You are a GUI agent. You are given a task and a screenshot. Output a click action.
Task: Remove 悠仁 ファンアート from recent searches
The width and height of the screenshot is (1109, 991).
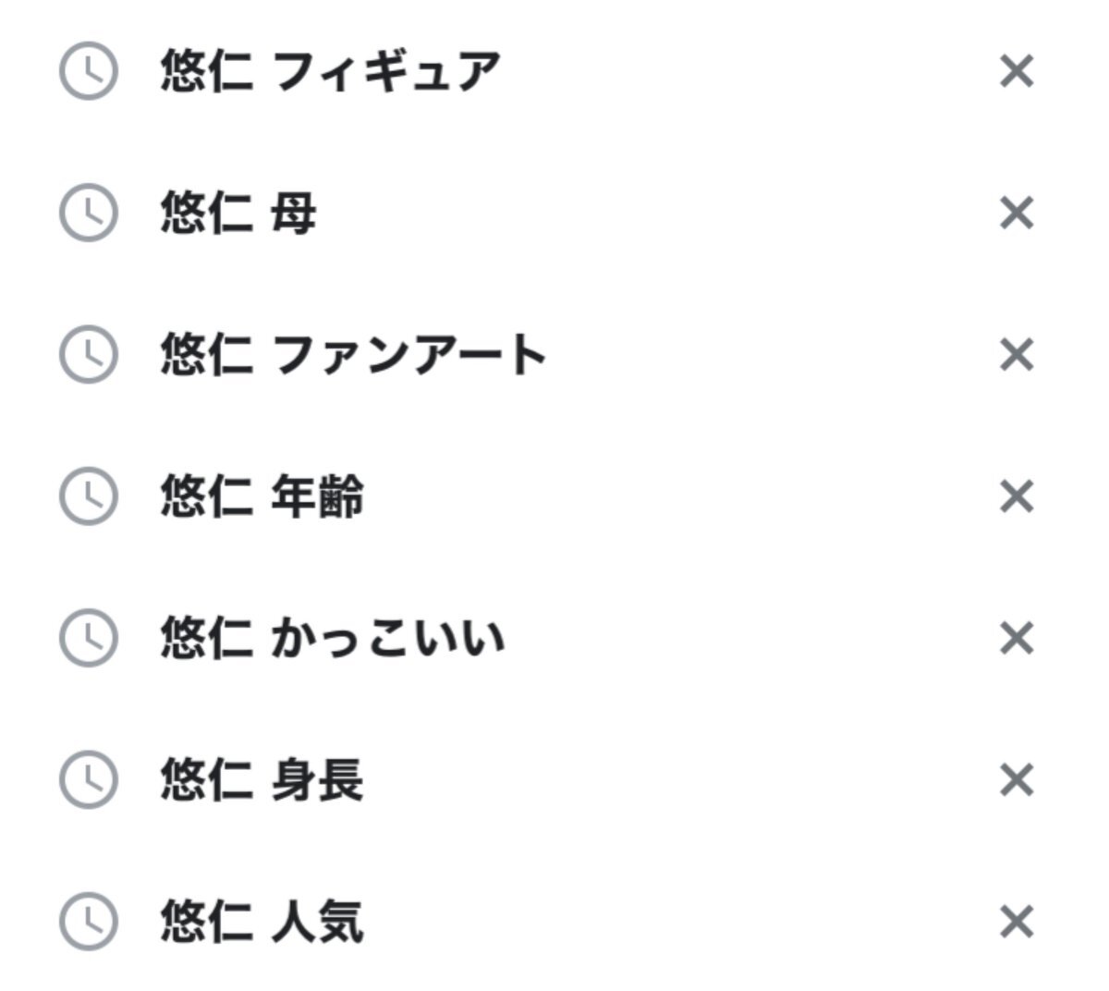pyautogui.click(x=1016, y=355)
